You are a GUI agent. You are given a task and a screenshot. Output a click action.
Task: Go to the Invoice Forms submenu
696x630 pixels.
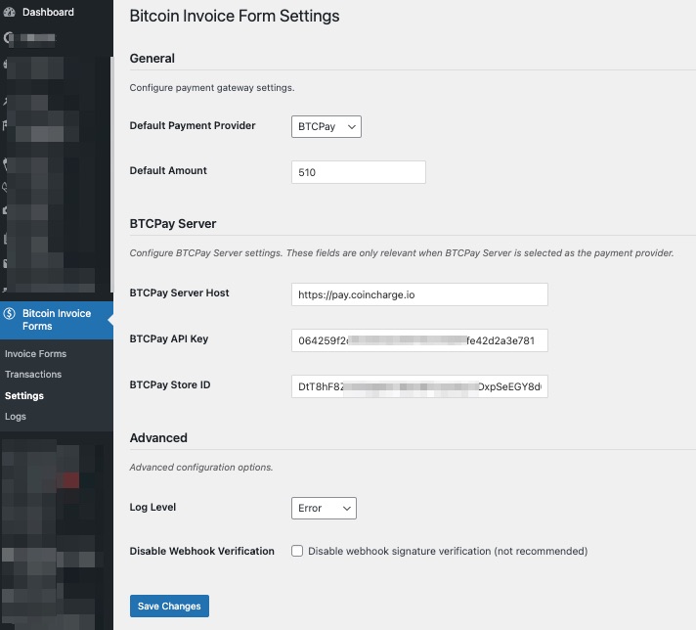point(35,354)
